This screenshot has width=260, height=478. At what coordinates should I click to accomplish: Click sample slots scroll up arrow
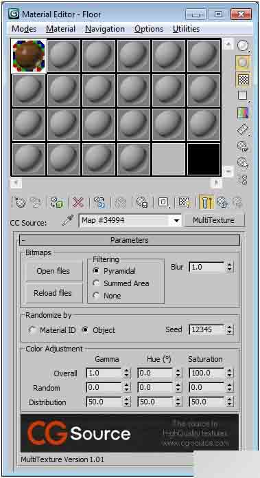[x=228, y=45]
